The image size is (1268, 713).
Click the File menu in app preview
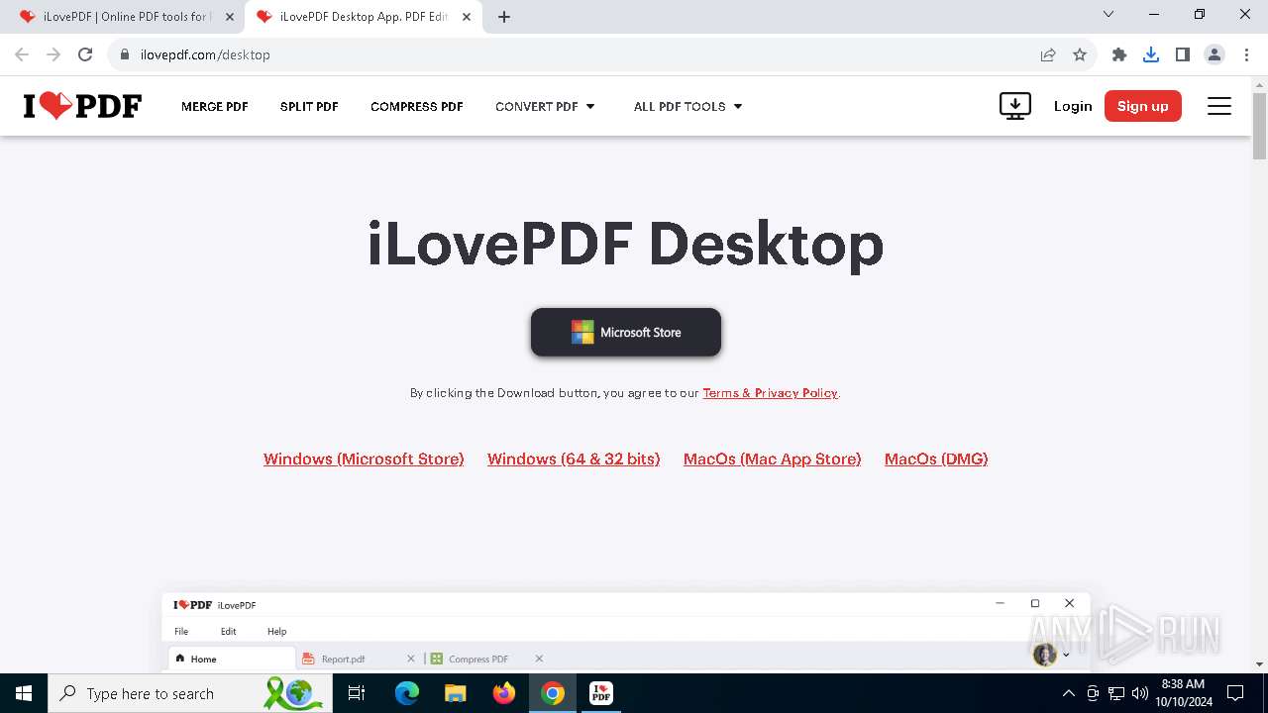(181, 631)
